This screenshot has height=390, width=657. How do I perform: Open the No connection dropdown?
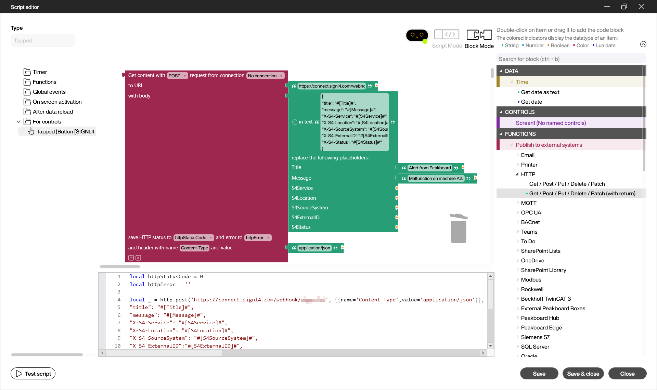(265, 76)
